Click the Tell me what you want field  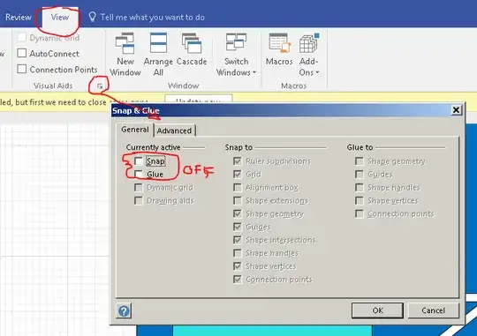click(152, 18)
